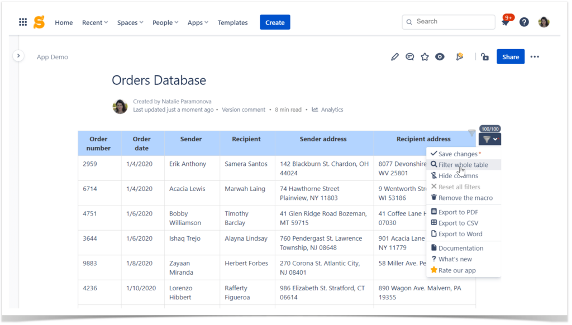Click the yellow app promo icon near Share
Viewport: 572px width, 325px height.
tap(459, 56)
